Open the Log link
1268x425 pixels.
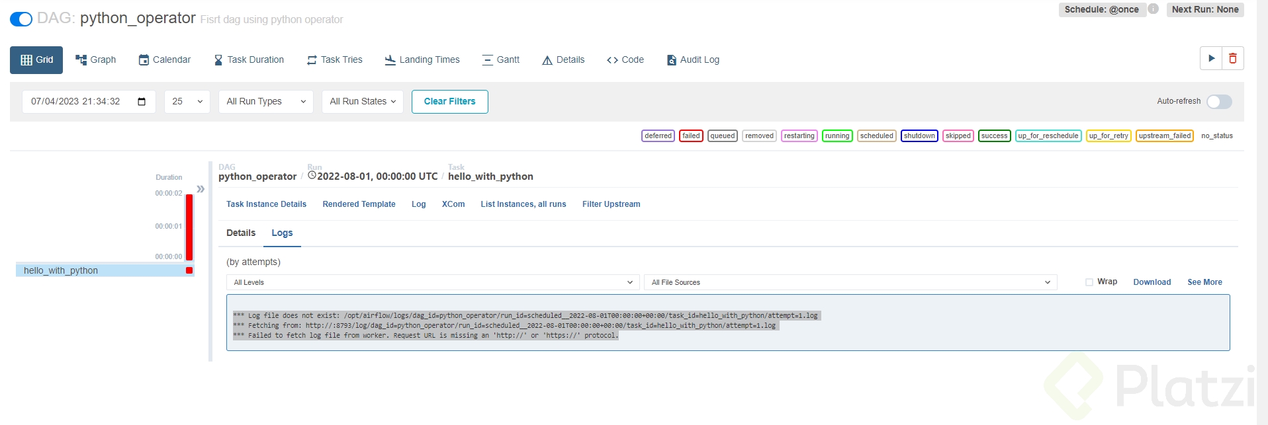(418, 204)
